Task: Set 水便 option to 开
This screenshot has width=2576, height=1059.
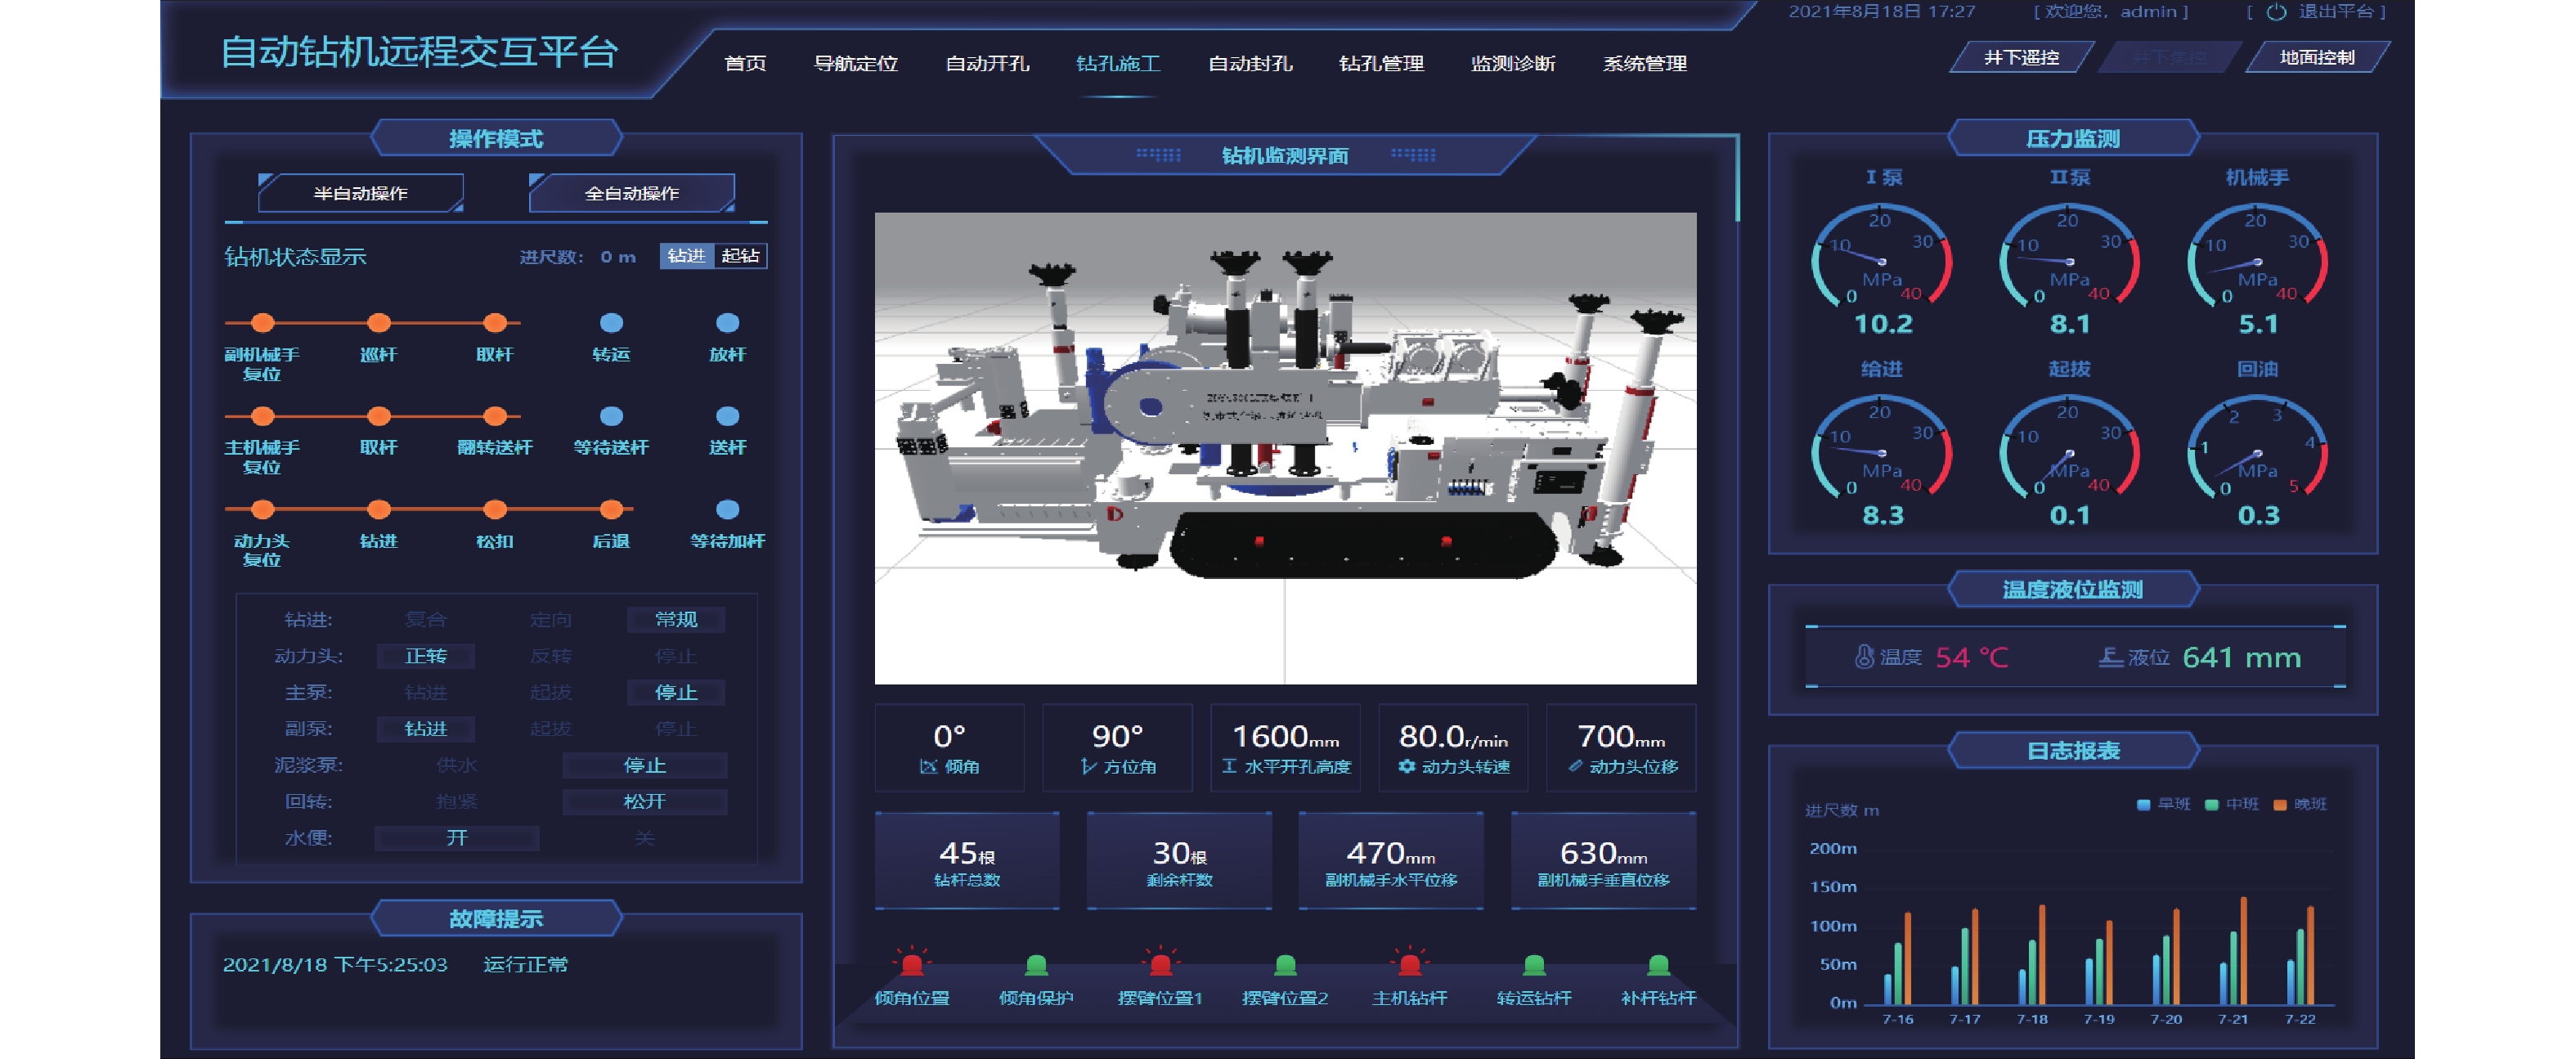Action: point(456,838)
